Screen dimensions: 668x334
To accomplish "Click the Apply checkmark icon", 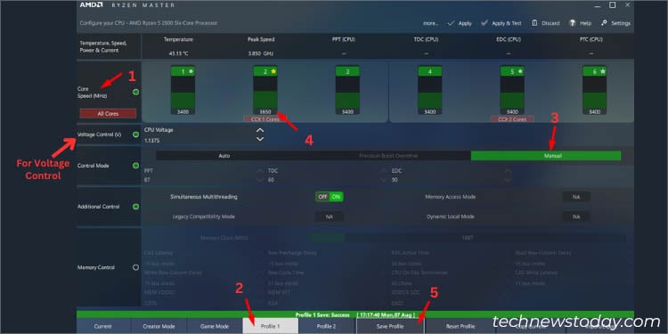I will click(451, 23).
